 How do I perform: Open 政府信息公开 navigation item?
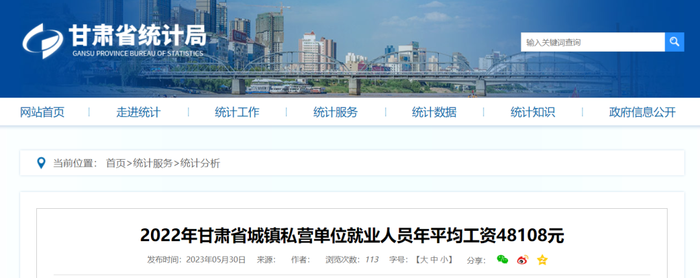click(642, 112)
